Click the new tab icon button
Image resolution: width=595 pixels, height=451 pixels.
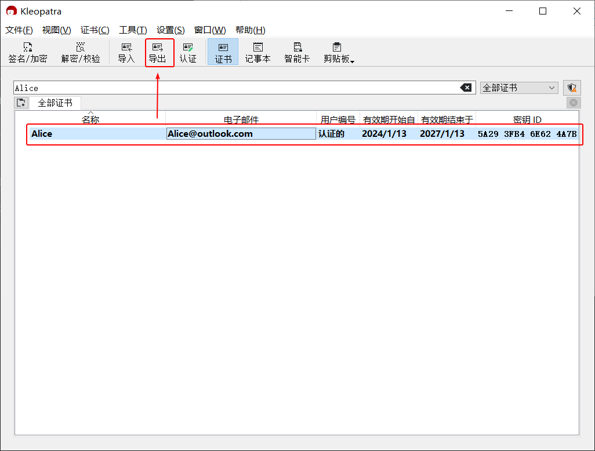click(21, 103)
